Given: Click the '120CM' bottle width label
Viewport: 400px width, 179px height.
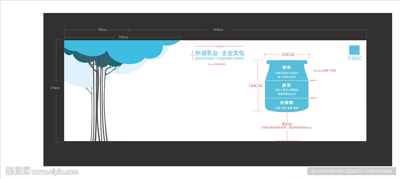Looking at the screenshot, I should point(287,54).
